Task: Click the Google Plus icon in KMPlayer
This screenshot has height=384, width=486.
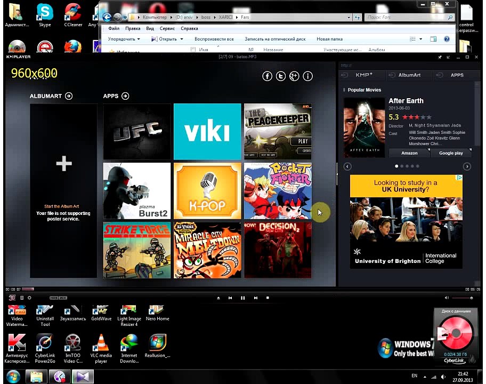Action: pyautogui.click(x=294, y=76)
